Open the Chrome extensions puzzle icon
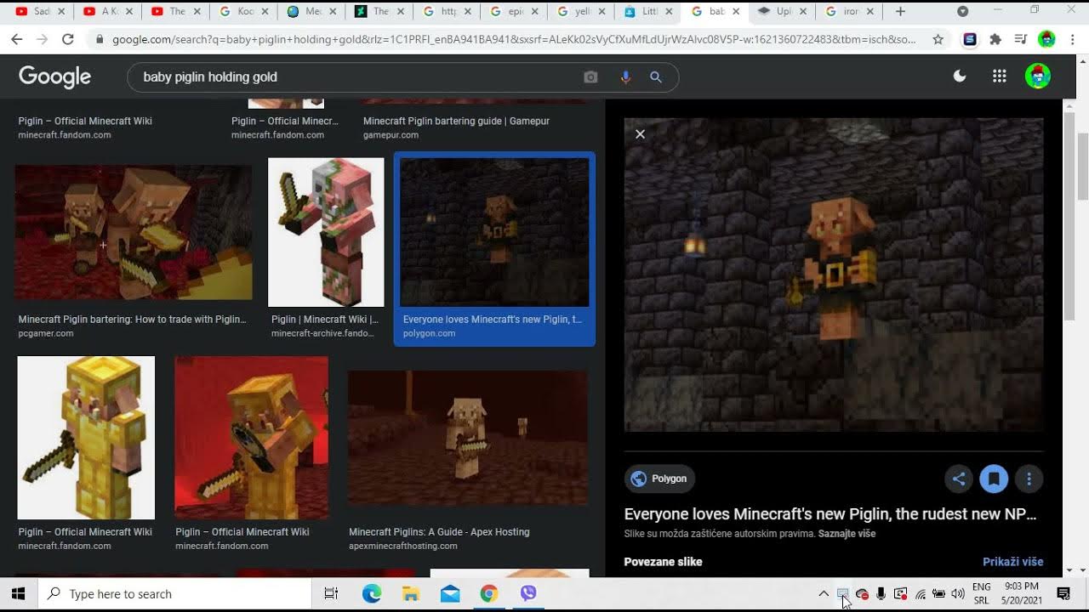This screenshot has height=612, width=1089. 995,39
